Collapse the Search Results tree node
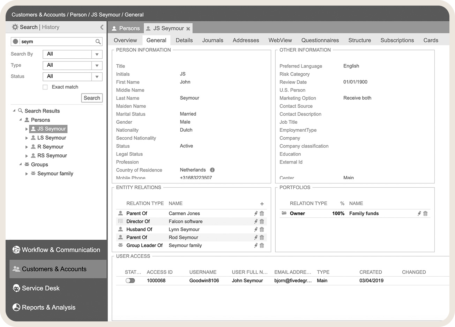The width and height of the screenshot is (455, 327). pos(14,111)
